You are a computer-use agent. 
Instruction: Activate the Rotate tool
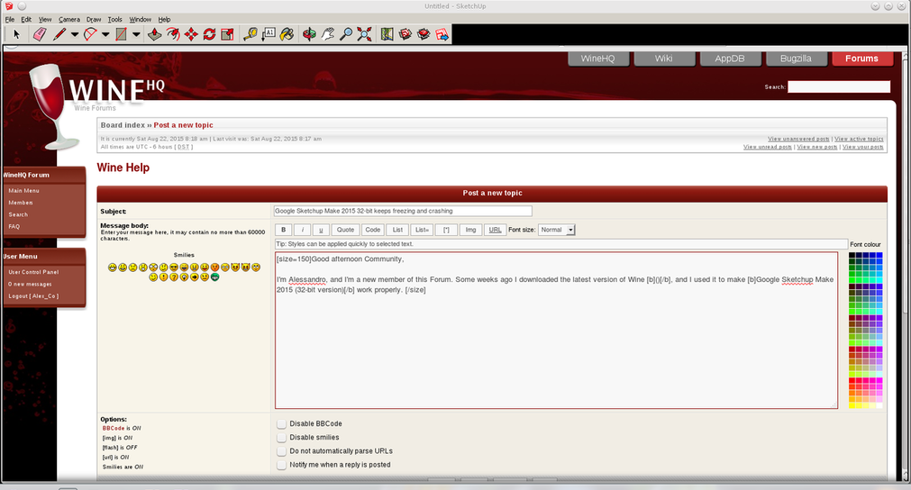(x=209, y=34)
